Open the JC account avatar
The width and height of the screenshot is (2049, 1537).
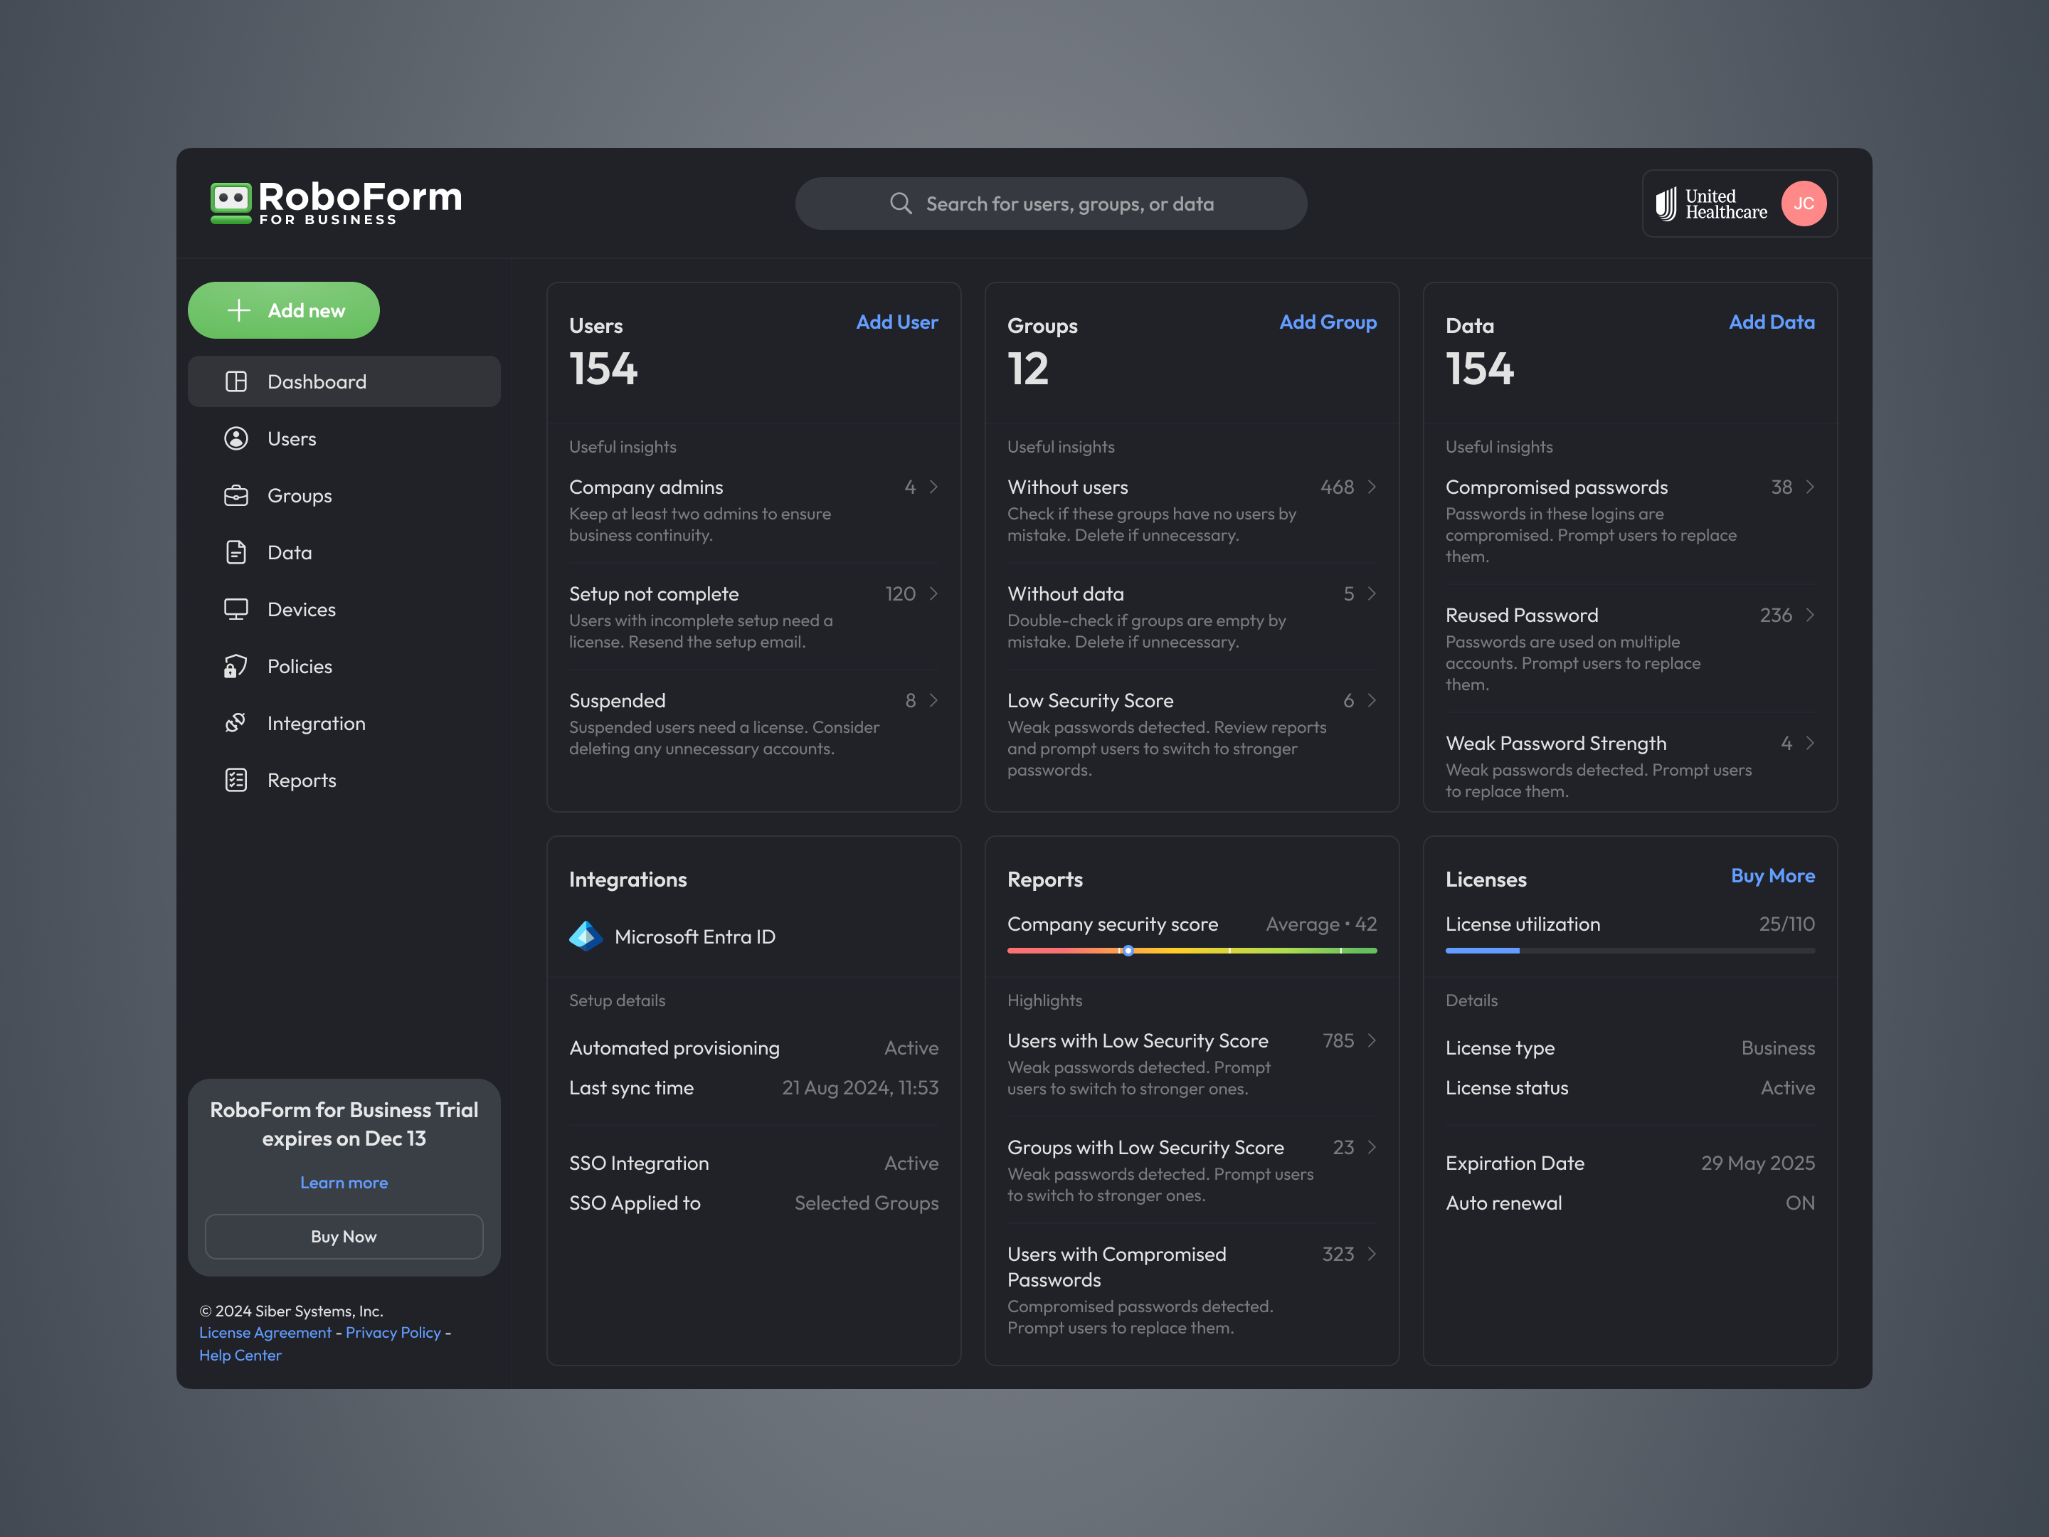[x=1804, y=203]
